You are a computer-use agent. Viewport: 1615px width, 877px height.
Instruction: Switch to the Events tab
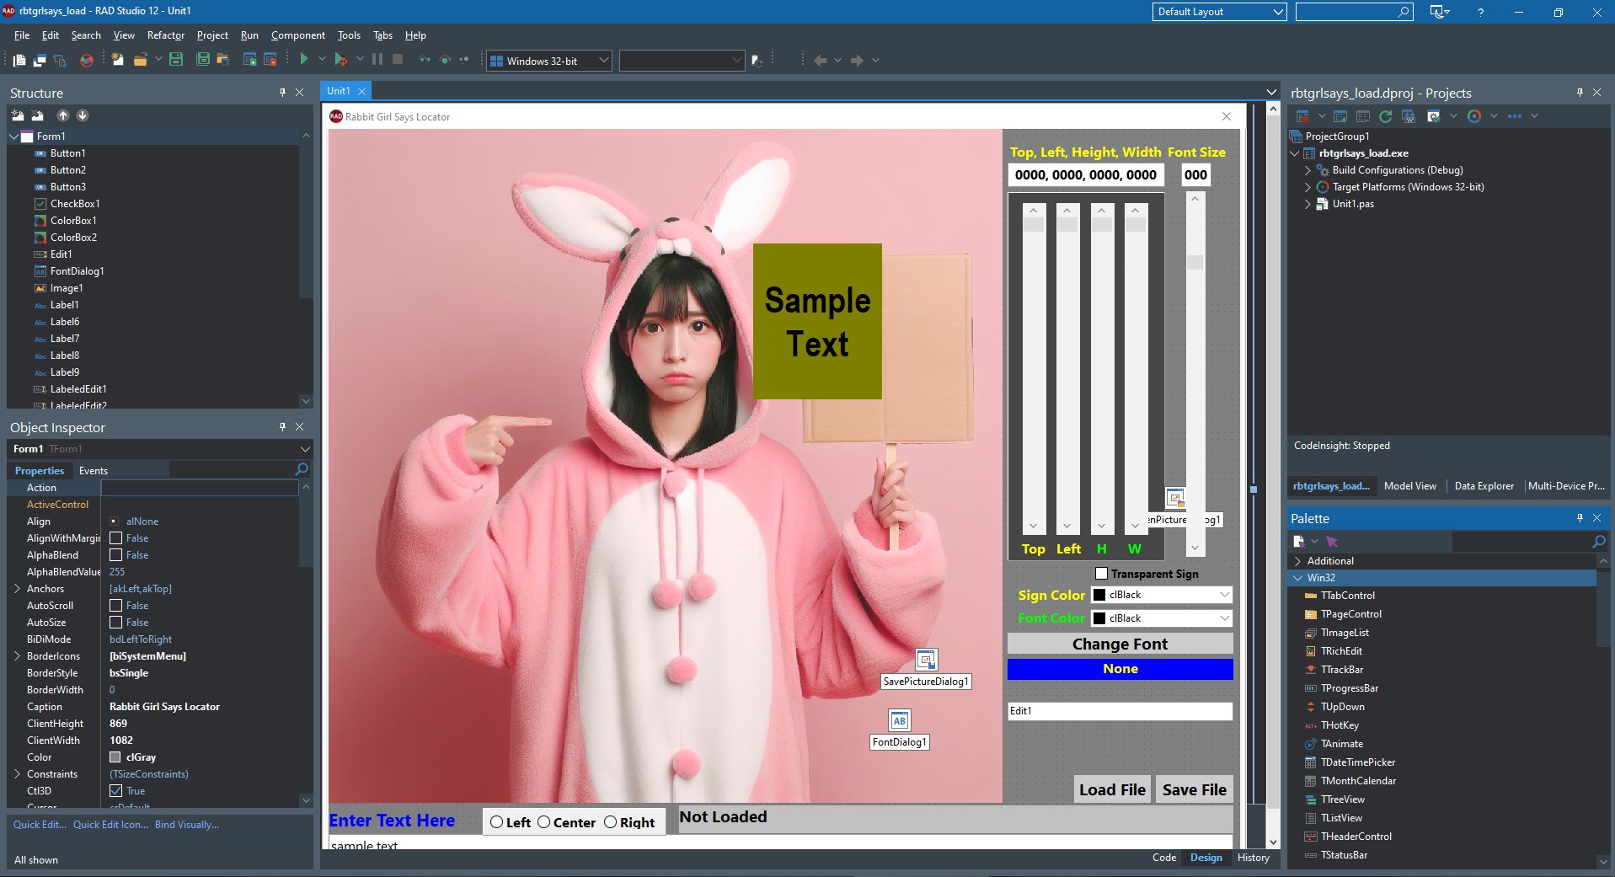pyautogui.click(x=93, y=471)
